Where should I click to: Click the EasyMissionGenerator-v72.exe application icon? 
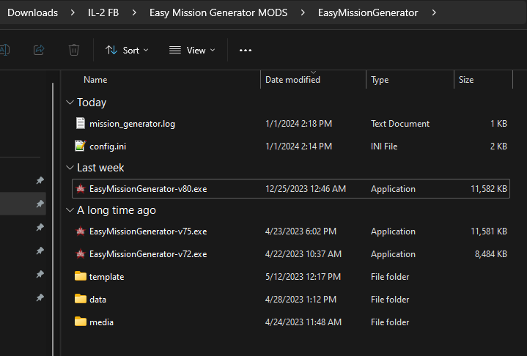pos(81,254)
